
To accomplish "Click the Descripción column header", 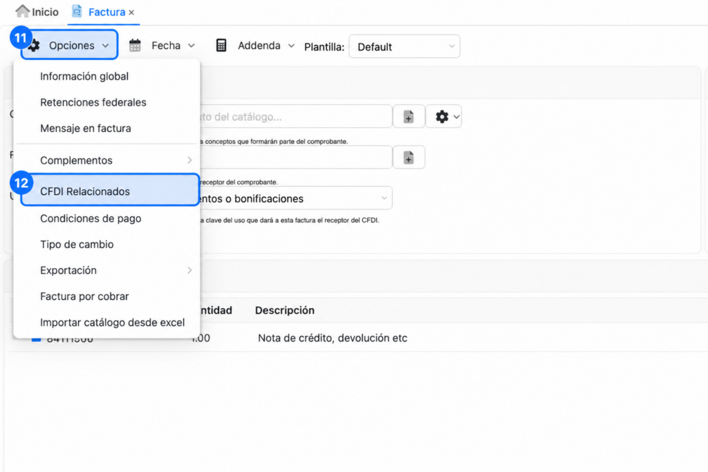I will 284,310.
